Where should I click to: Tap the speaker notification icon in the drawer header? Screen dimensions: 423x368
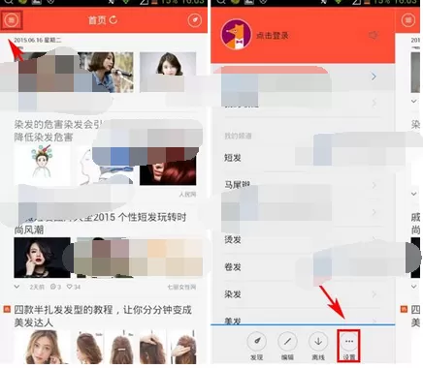[374, 35]
